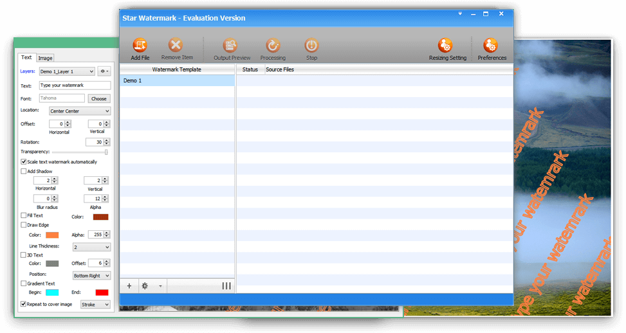Click the Stop toolbar icon
This screenshot has height=333, width=626.
pyautogui.click(x=311, y=45)
